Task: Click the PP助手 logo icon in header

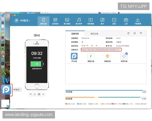Action: click(16, 21)
